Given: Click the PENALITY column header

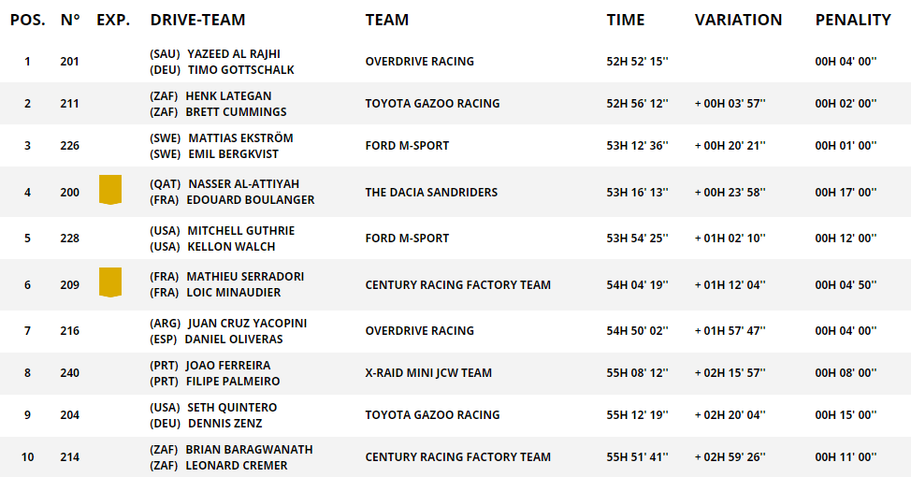Looking at the screenshot, I should [853, 20].
